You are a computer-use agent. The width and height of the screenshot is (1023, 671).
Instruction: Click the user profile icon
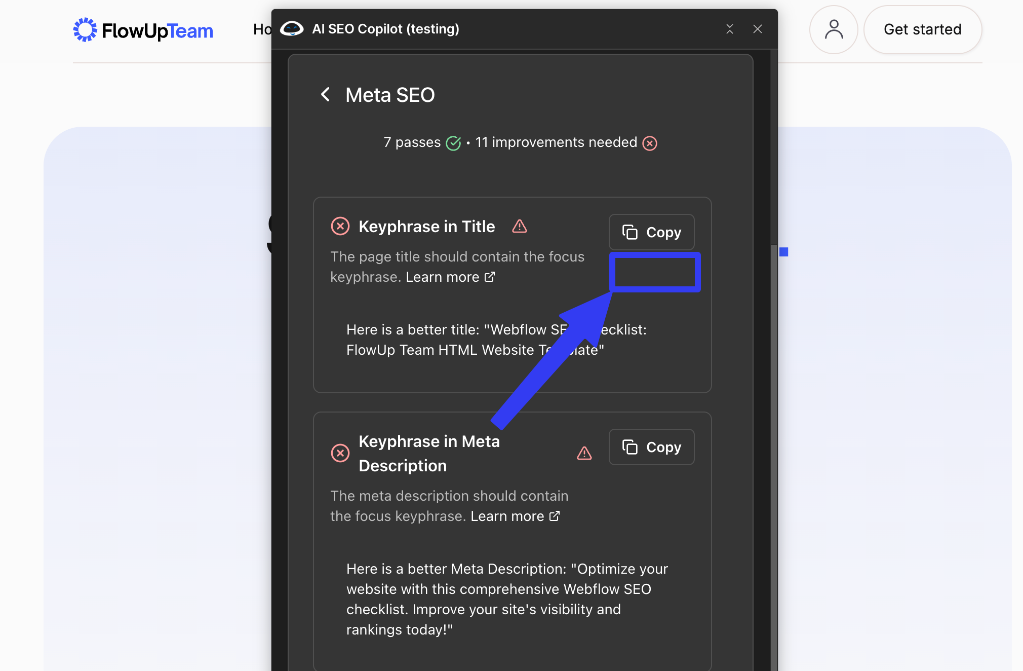tap(834, 29)
